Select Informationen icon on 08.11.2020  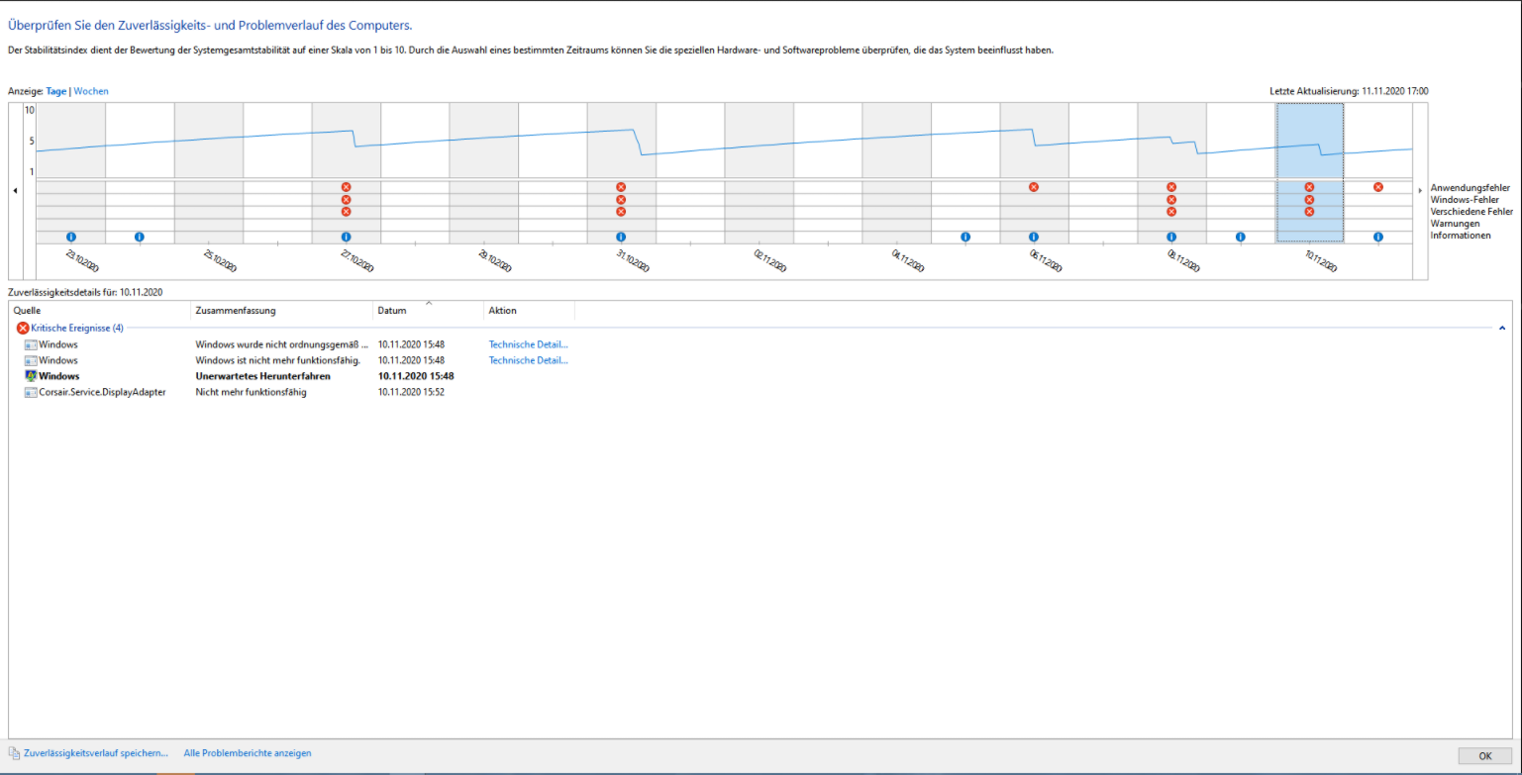point(1171,238)
